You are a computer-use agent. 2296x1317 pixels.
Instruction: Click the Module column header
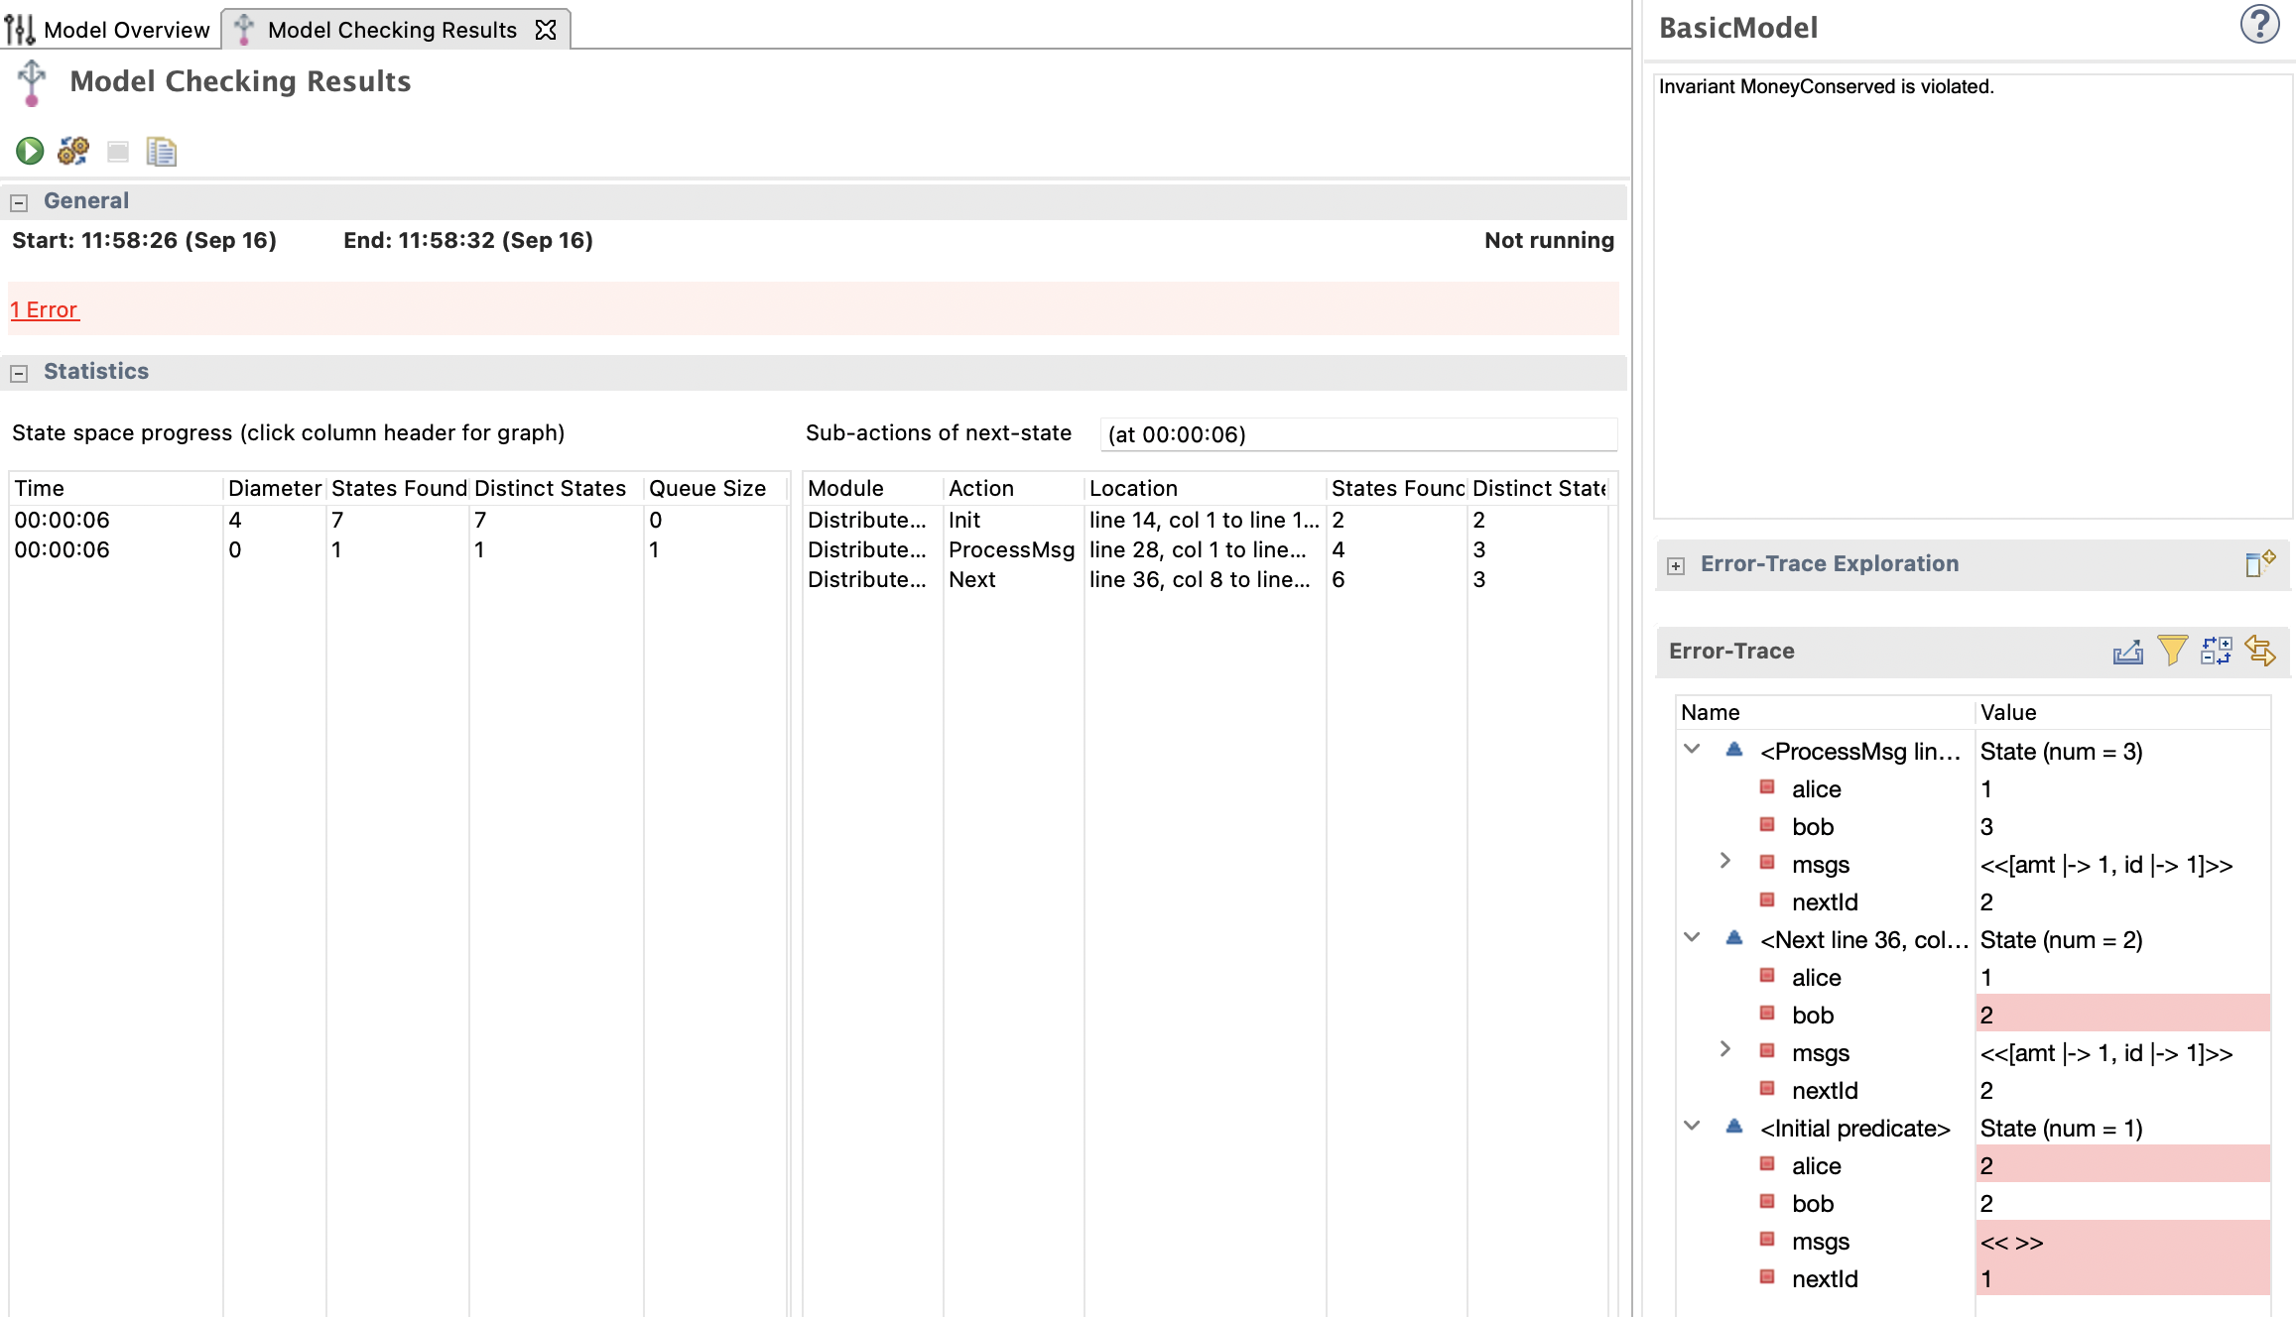[873, 488]
